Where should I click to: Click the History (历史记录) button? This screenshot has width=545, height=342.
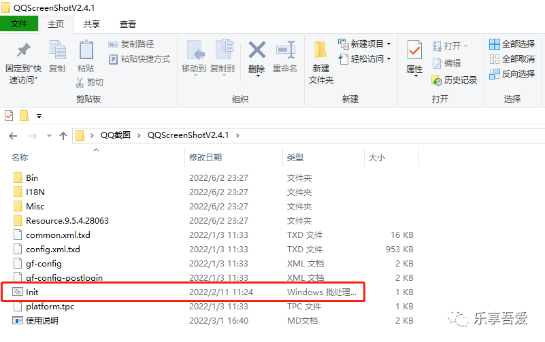click(x=455, y=80)
